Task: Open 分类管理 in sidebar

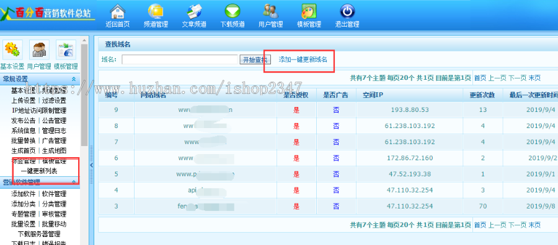Action: coord(54,204)
